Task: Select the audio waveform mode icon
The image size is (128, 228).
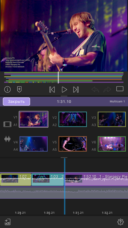Action: coord(8,139)
